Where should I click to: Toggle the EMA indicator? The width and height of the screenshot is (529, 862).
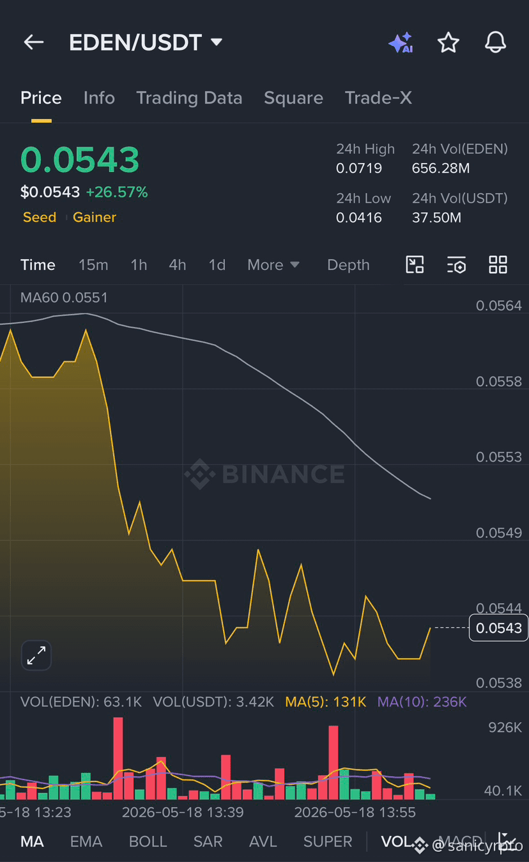point(86,842)
